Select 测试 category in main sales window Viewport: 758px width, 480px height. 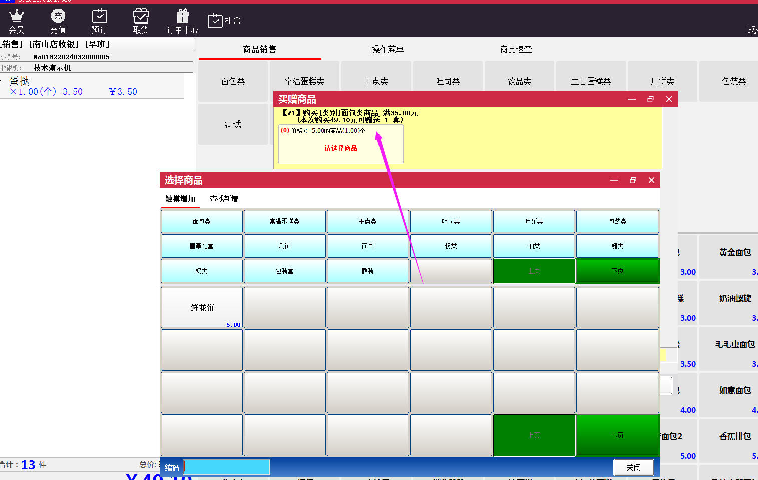click(x=233, y=124)
